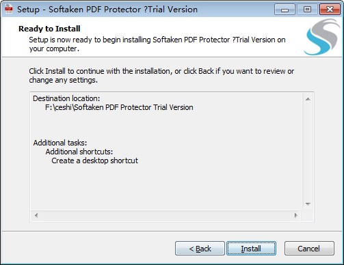Click the vertical scrollbar track in summary box

308,152
